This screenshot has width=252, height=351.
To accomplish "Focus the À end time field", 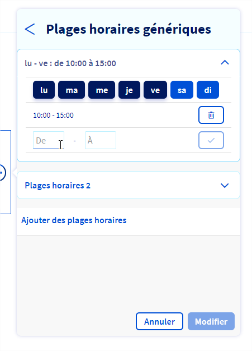I will (x=101, y=140).
